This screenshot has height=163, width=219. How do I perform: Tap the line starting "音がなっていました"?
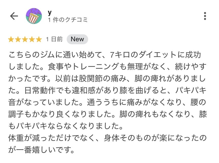coord(107,102)
